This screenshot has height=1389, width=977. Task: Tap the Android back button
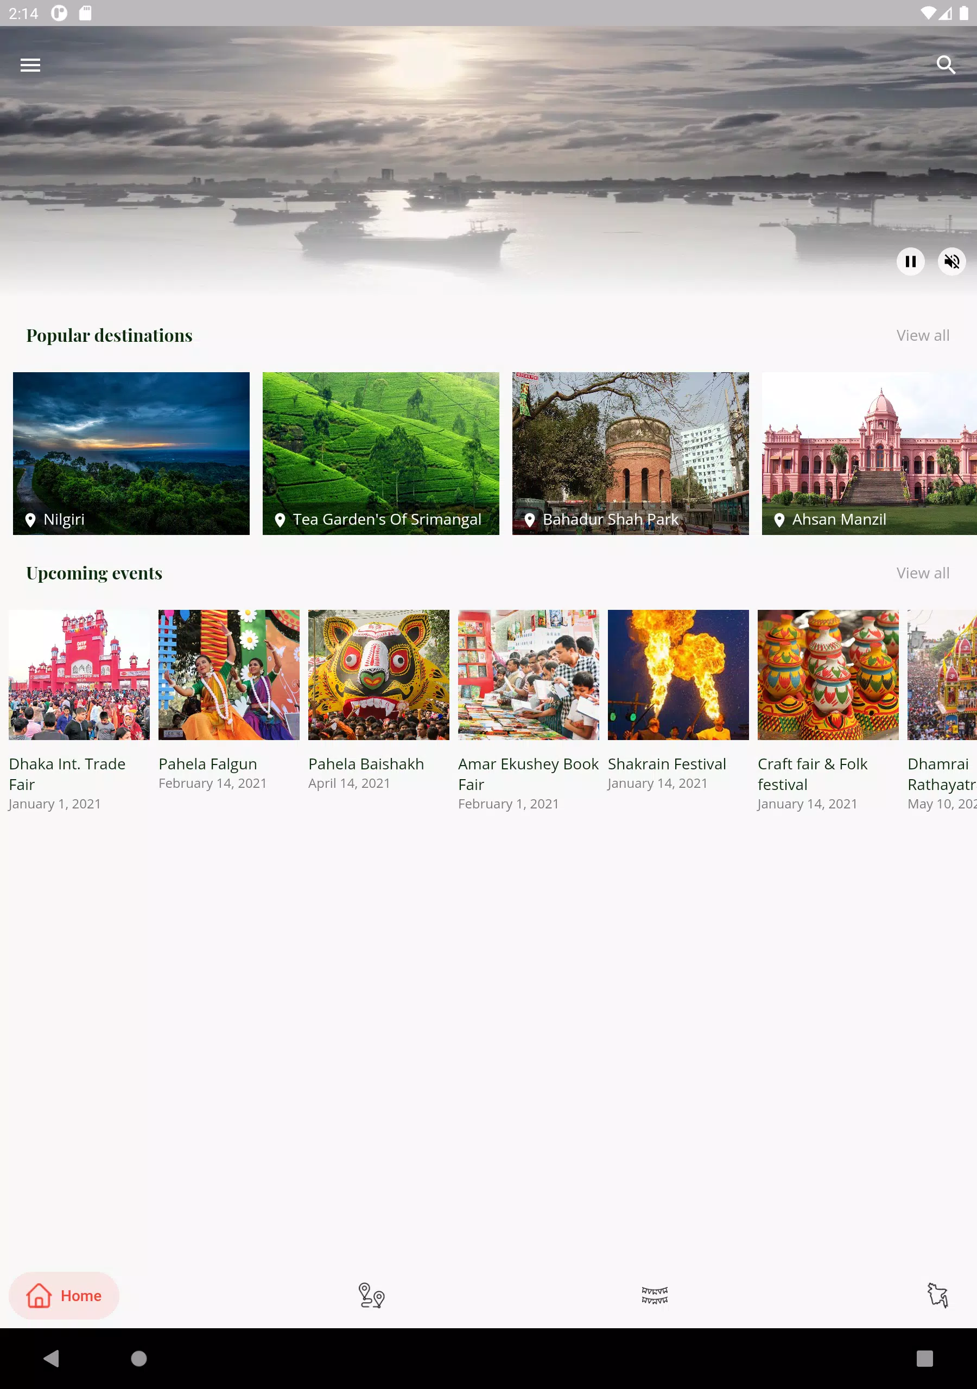(52, 1359)
